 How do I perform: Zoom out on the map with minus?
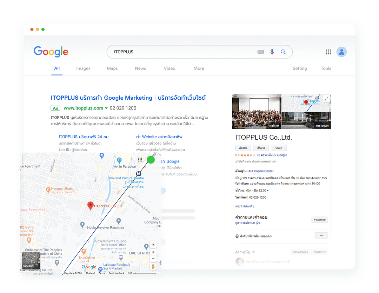(x=153, y=259)
